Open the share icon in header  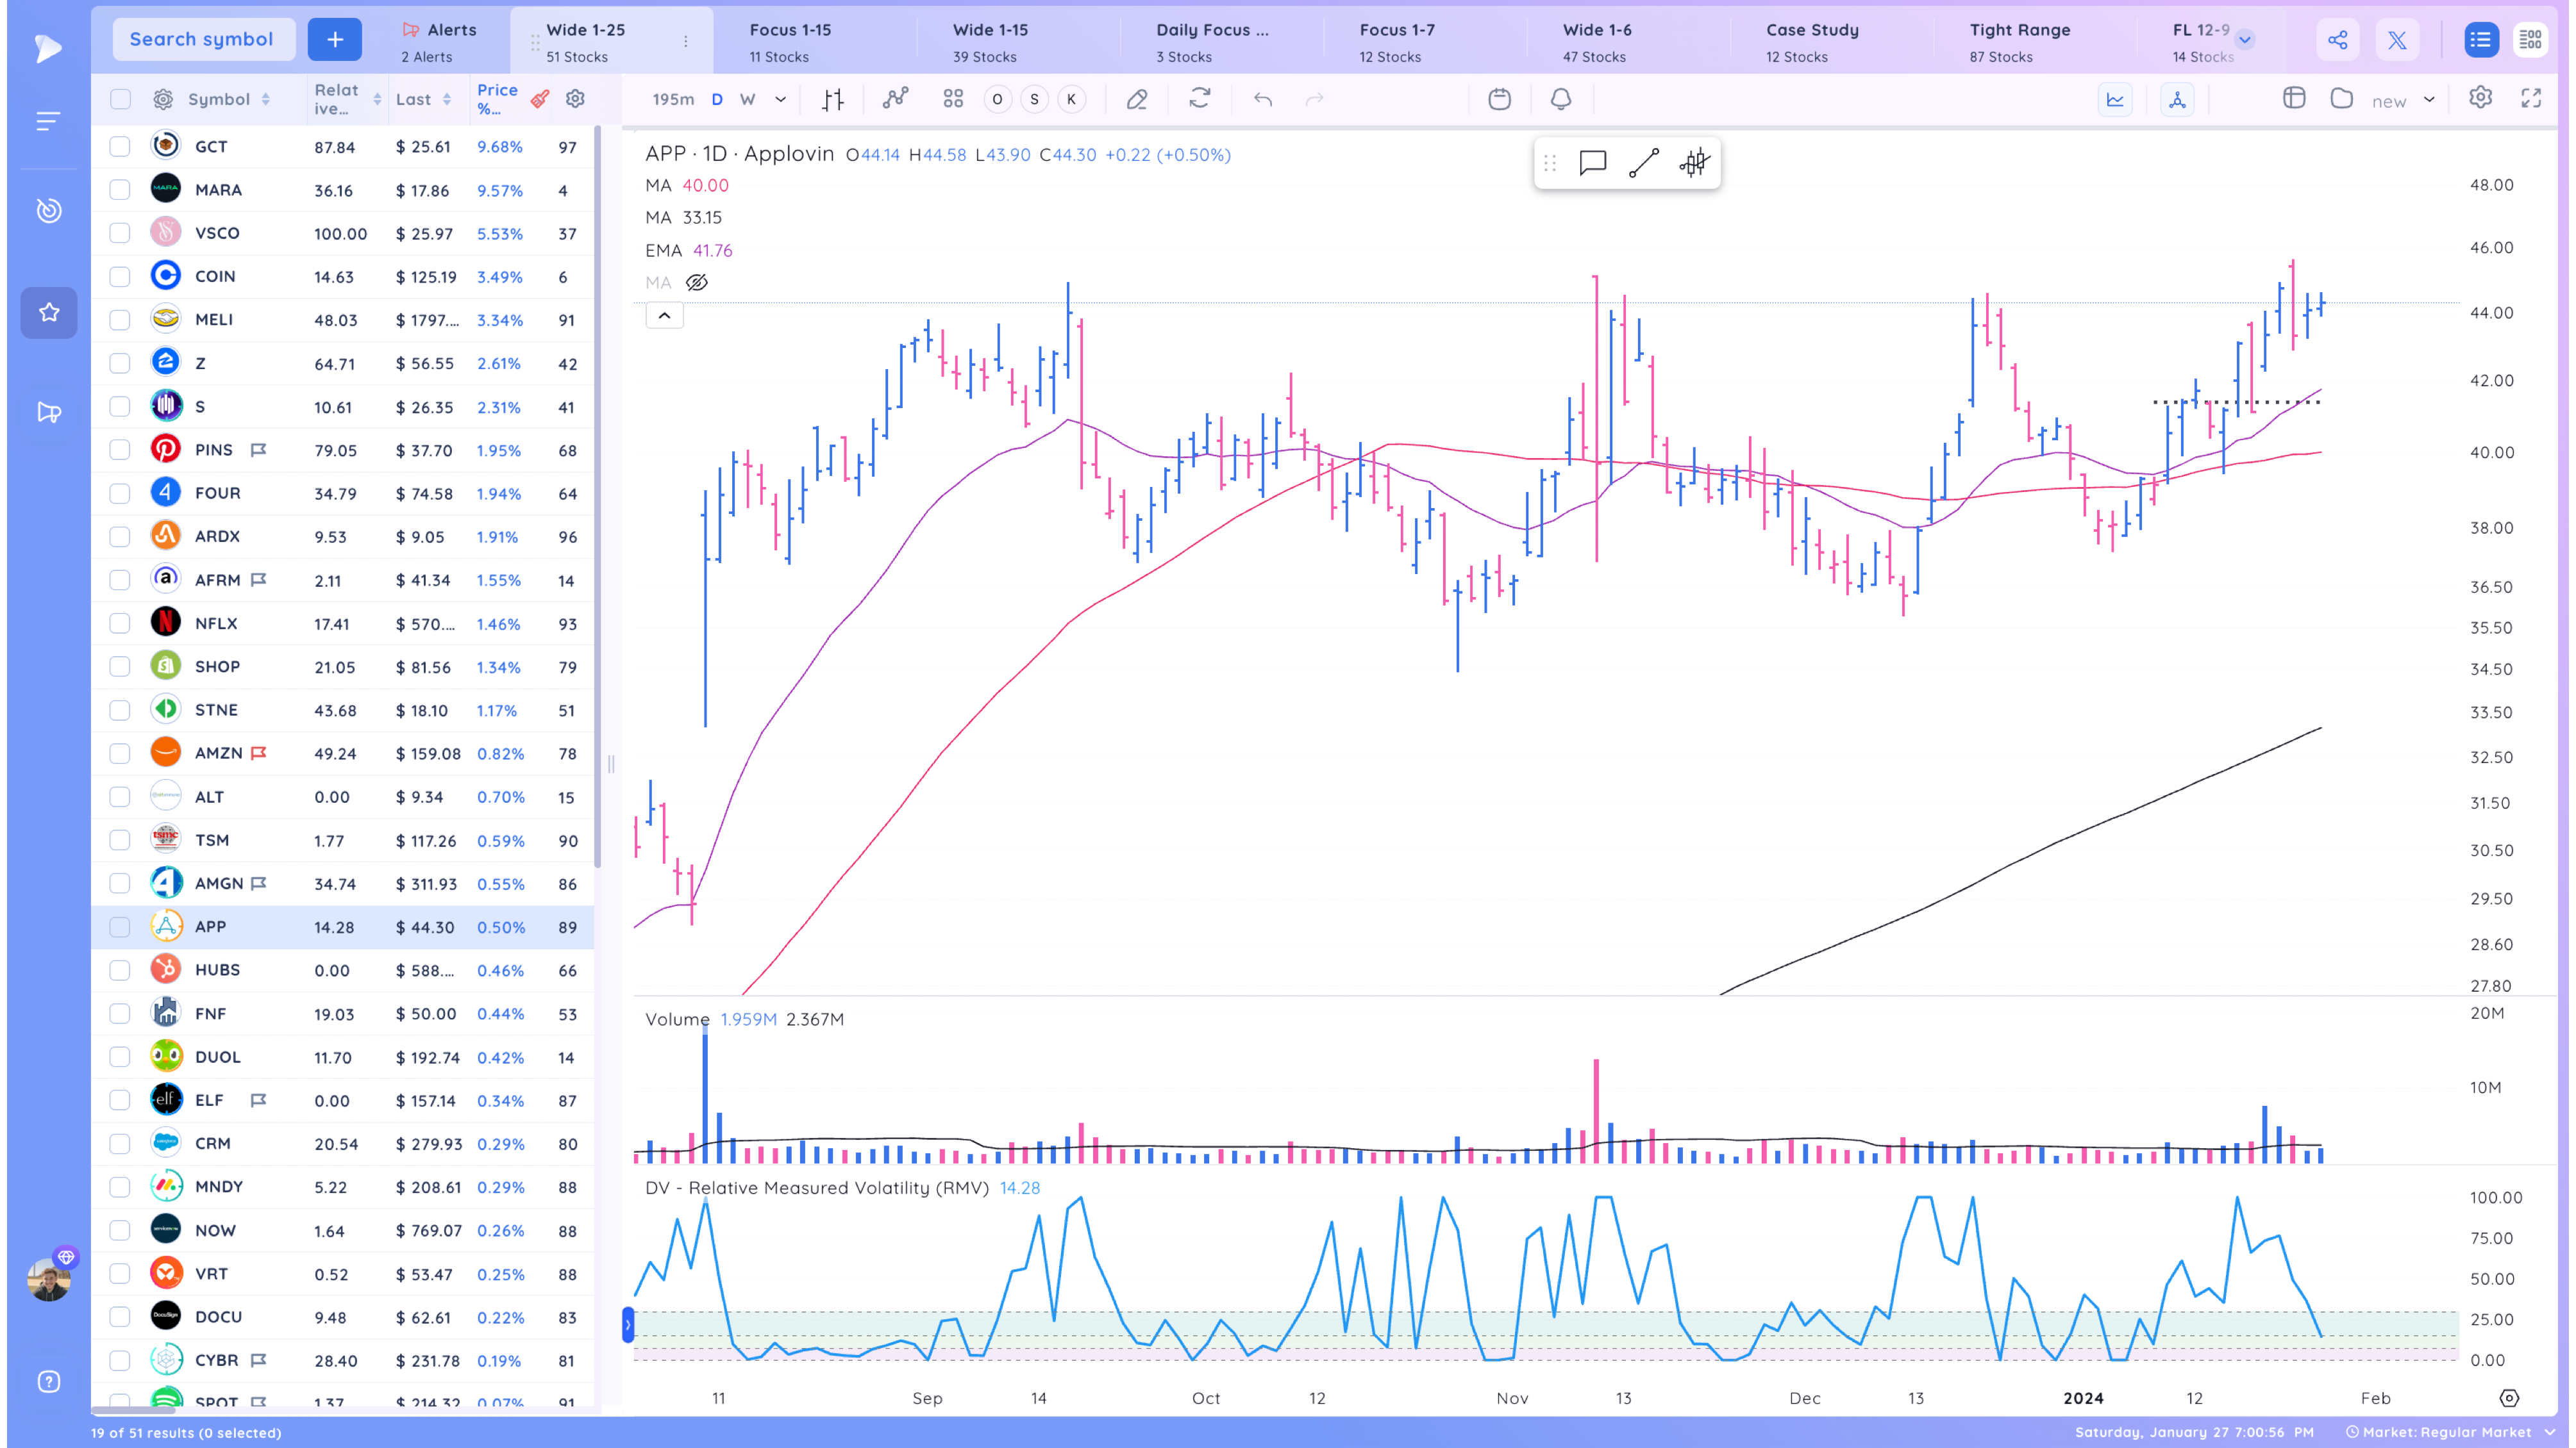pyautogui.click(x=2337, y=40)
